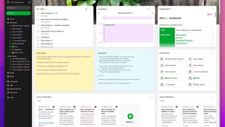Open Rabbits vs Hares research note card
Image resolution: width=225 pixels, height=127 pixels.
click(x=169, y=116)
